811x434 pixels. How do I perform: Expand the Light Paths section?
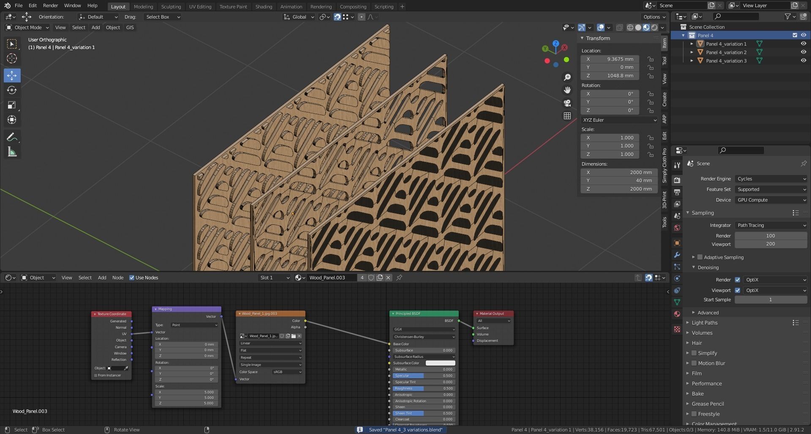(705, 322)
